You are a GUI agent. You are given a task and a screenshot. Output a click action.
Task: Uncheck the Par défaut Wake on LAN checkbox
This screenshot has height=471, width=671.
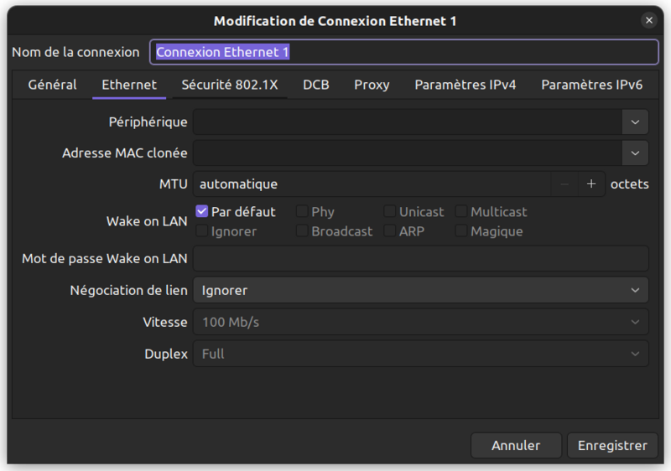pos(202,212)
